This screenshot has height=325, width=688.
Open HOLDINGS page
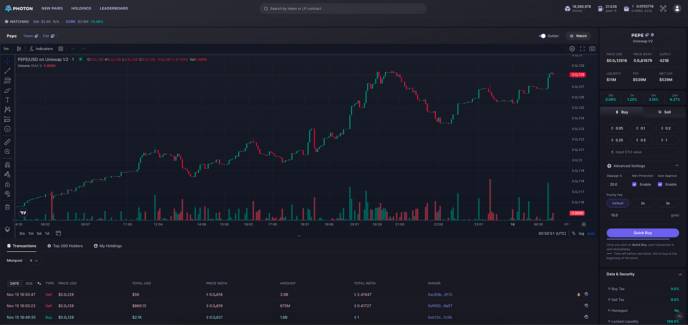click(x=81, y=8)
